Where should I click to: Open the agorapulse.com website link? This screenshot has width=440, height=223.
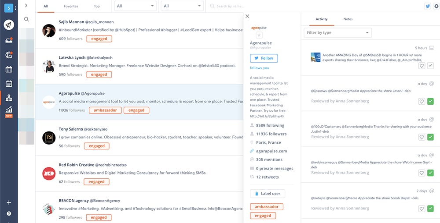tap(271, 151)
